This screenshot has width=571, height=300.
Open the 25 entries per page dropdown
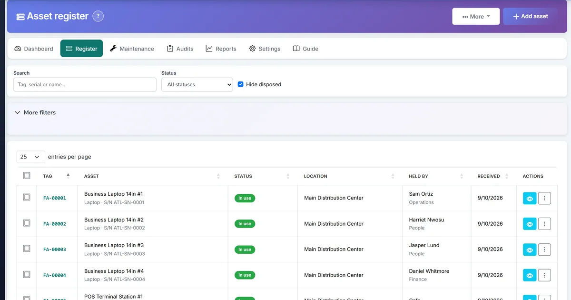click(x=31, y=157)
